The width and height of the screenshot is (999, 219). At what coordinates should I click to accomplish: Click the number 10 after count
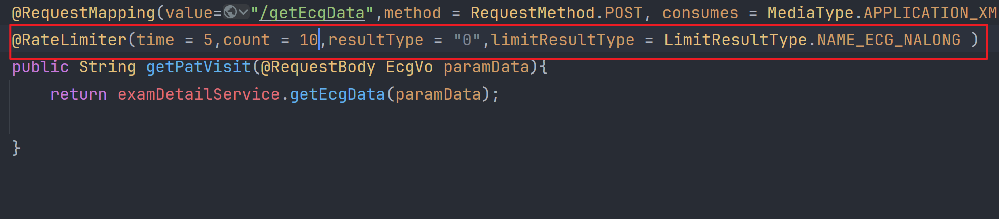[309, 40]
